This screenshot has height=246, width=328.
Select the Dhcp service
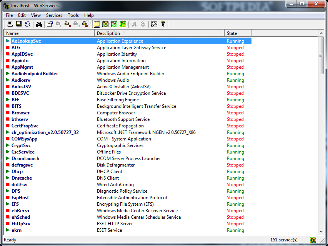[x=17, y=172]
